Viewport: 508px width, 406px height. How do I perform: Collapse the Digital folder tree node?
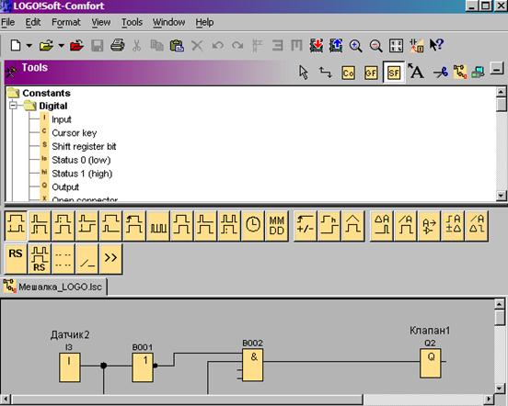point(13,106)
